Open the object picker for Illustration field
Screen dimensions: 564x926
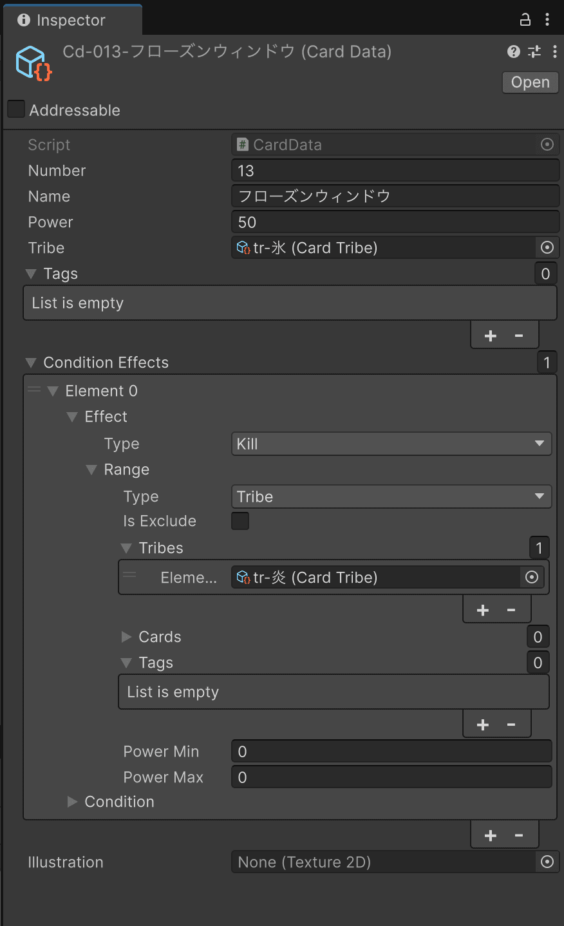click(547, 862)
